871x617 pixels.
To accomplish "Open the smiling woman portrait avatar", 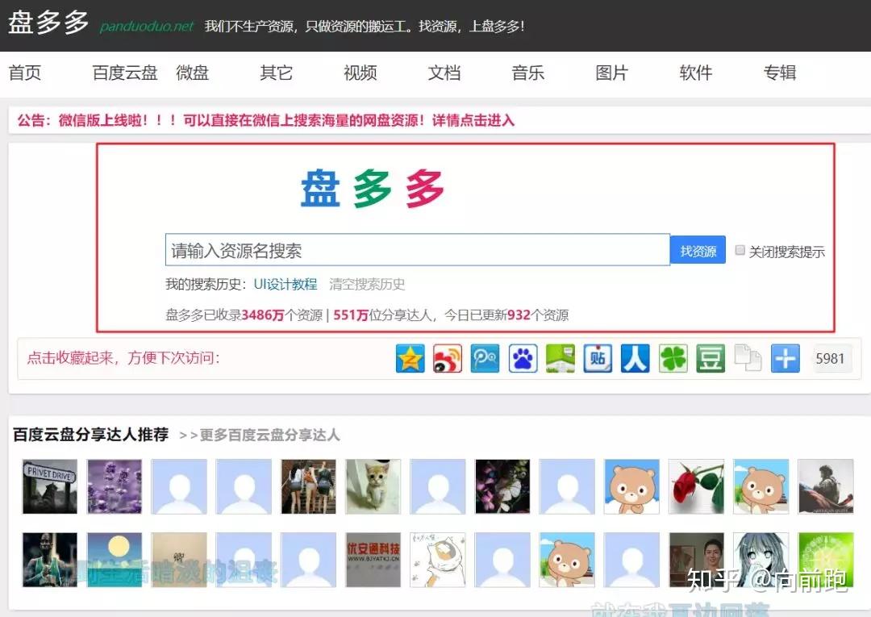I will tap(697, 560).
